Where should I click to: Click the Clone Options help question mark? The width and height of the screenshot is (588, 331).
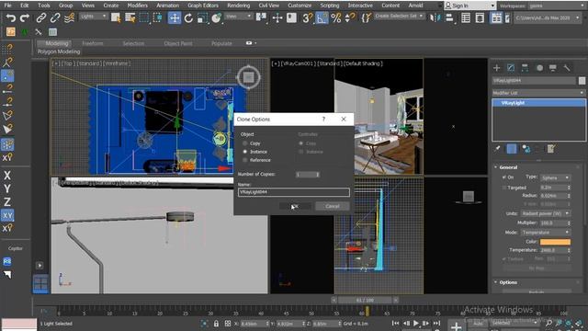coord(323,119)
